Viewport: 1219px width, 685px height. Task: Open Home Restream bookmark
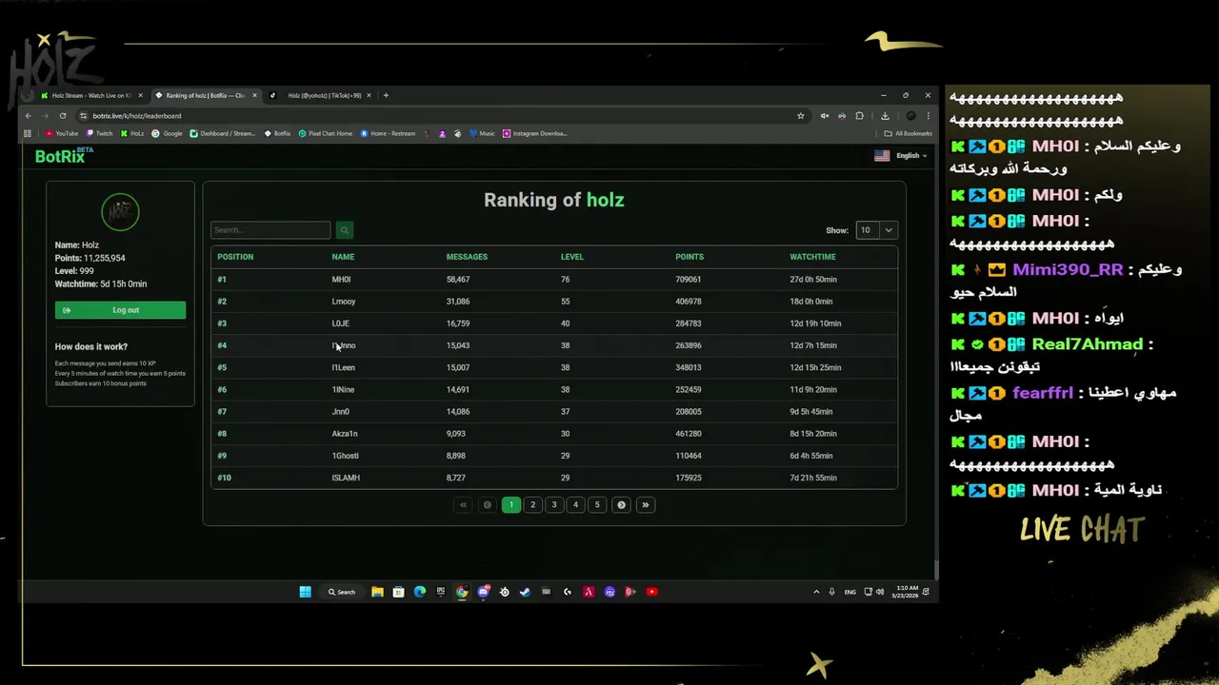[x=388, y=133]
